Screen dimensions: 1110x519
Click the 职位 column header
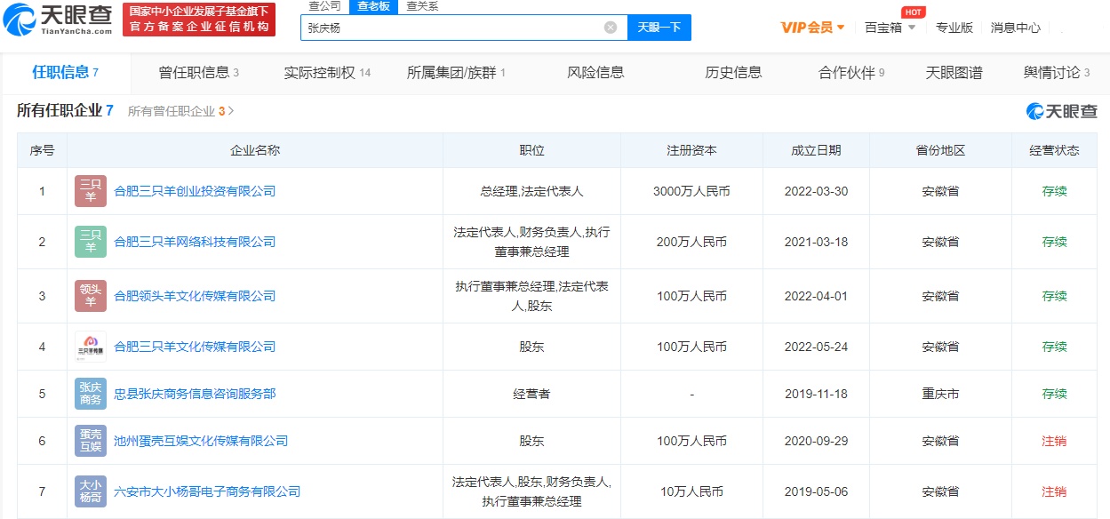[x=531, y=150]
